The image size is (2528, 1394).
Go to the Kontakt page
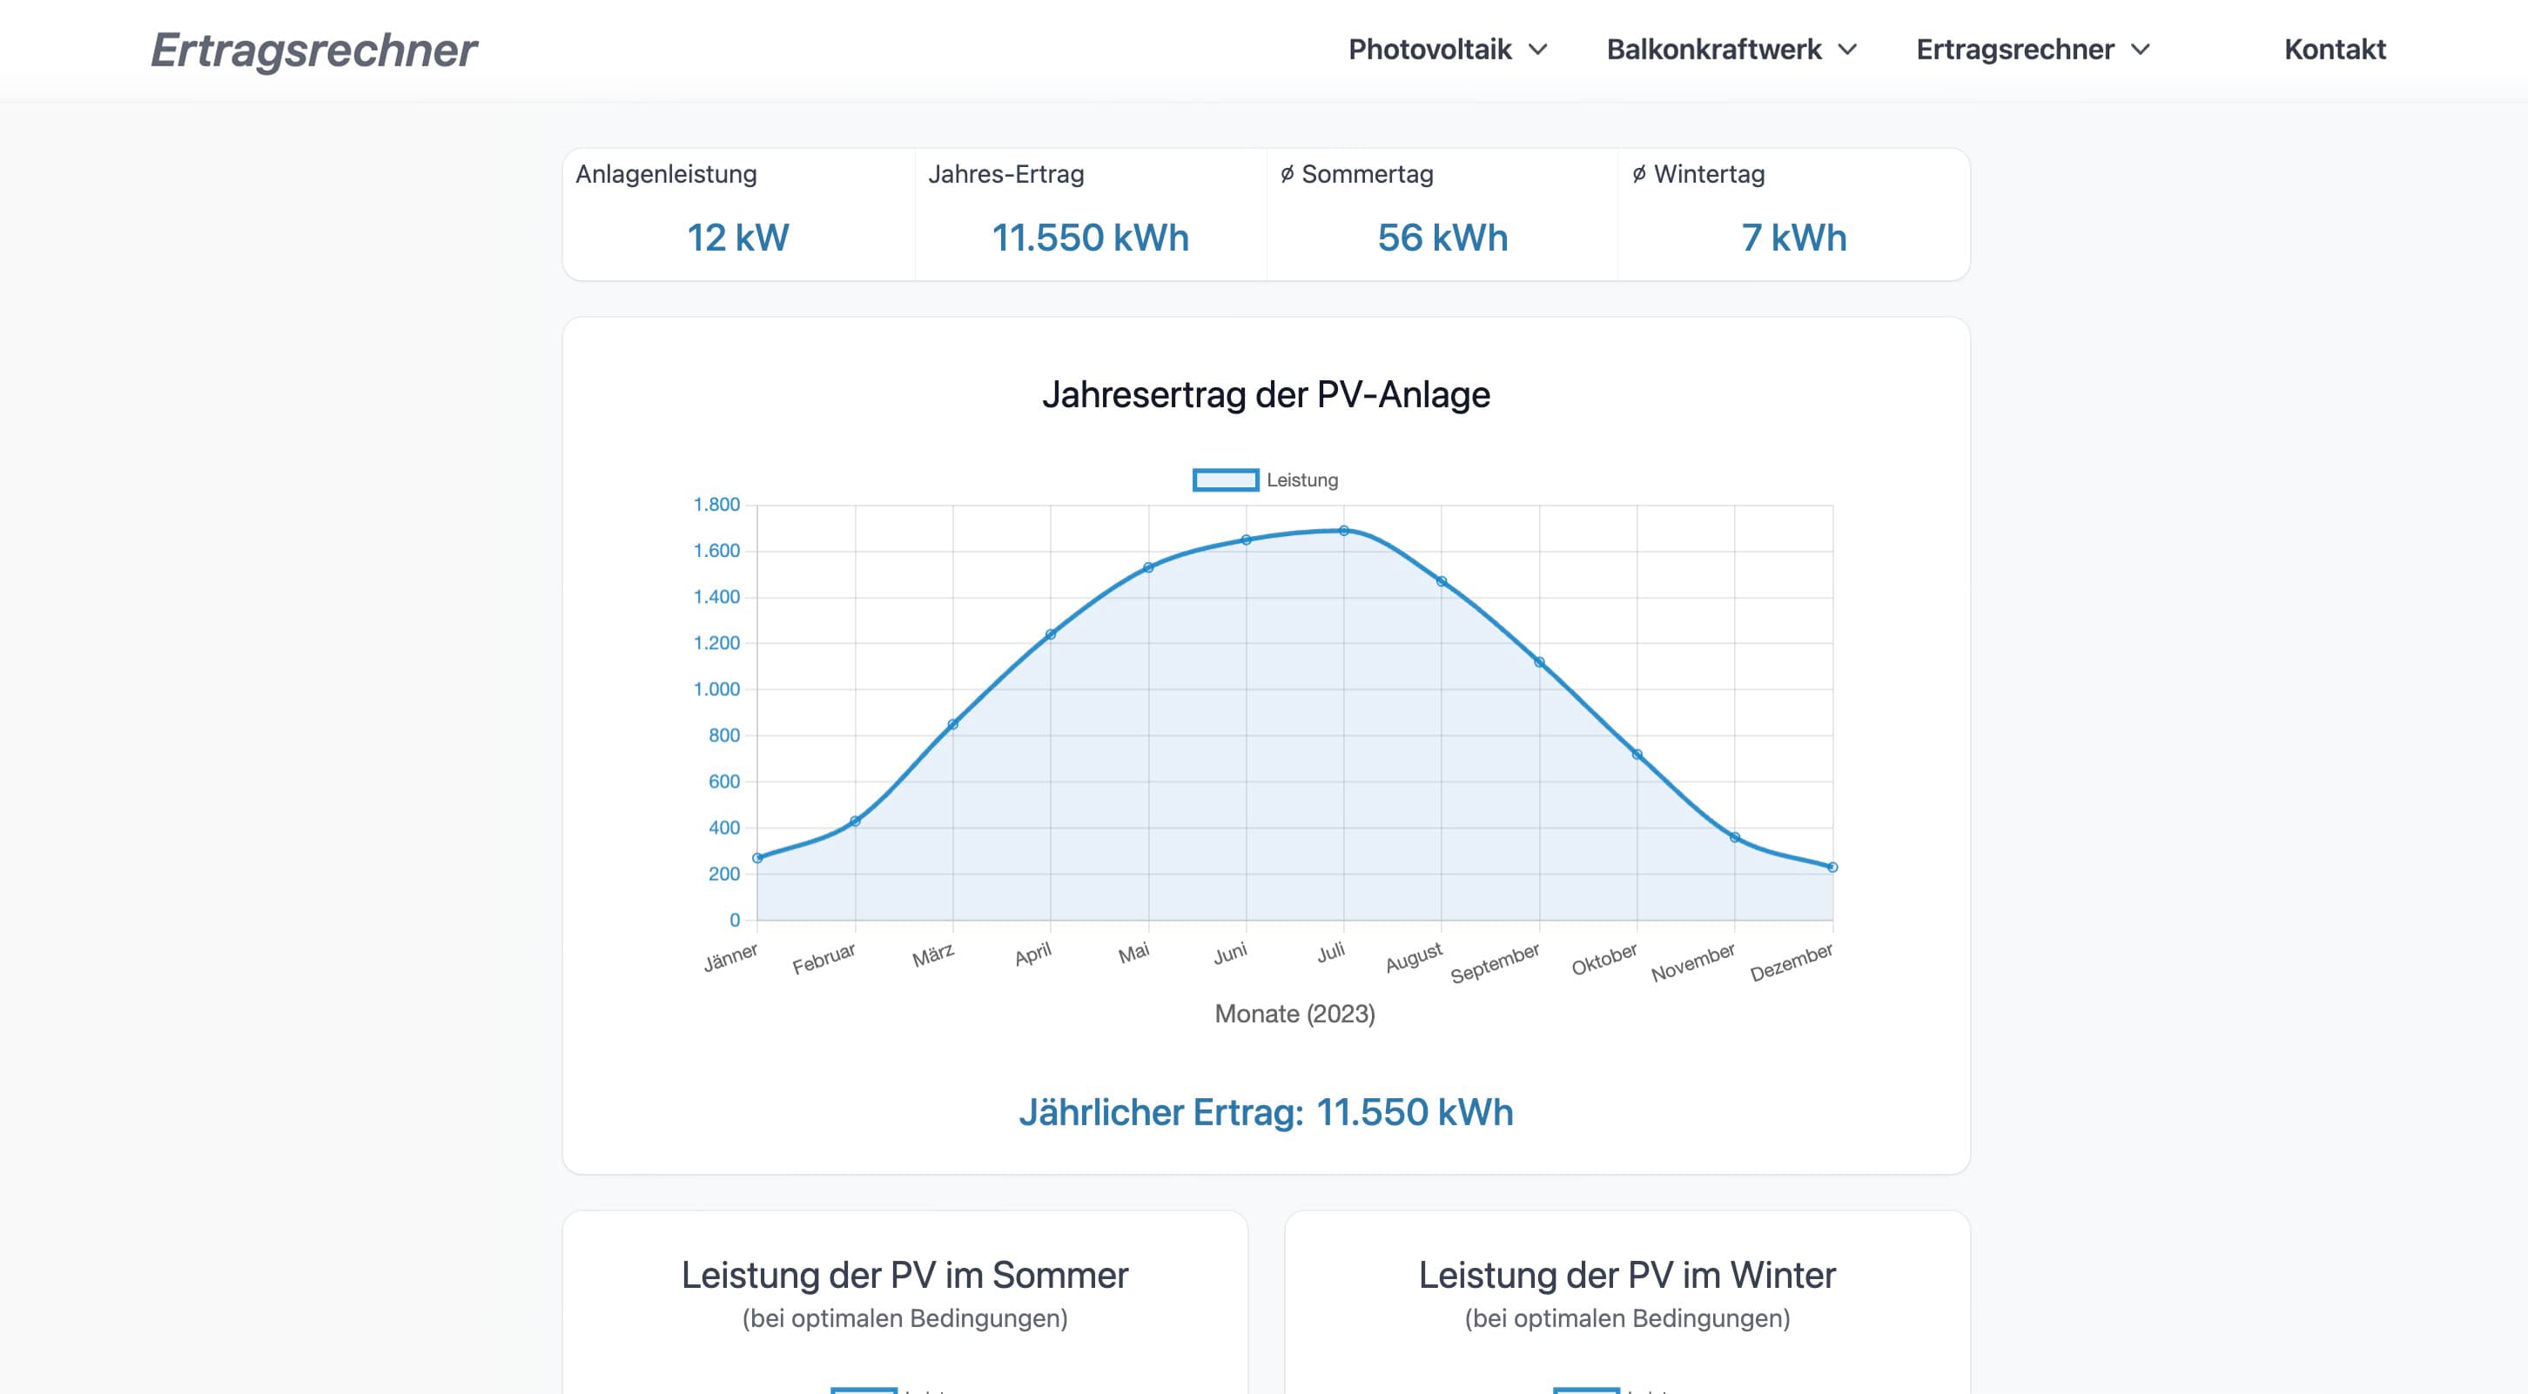click(x=2335, y=49)
